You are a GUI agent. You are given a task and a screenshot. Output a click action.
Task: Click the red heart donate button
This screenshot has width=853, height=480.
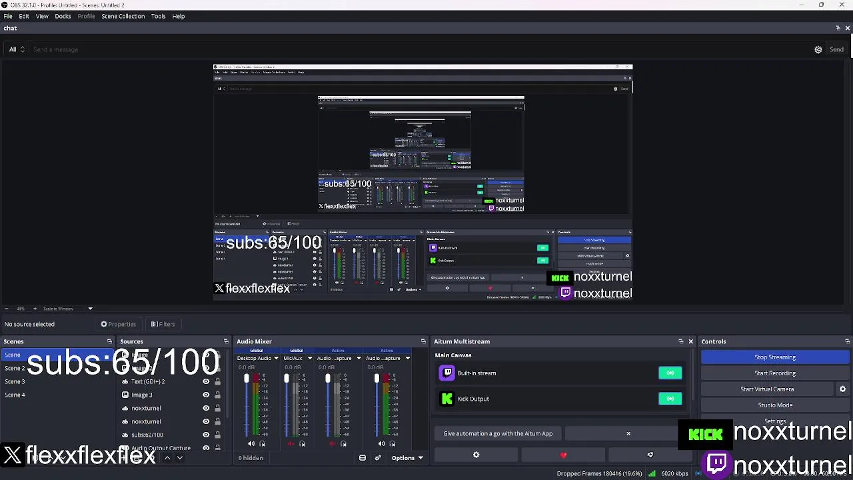[563, 455]
